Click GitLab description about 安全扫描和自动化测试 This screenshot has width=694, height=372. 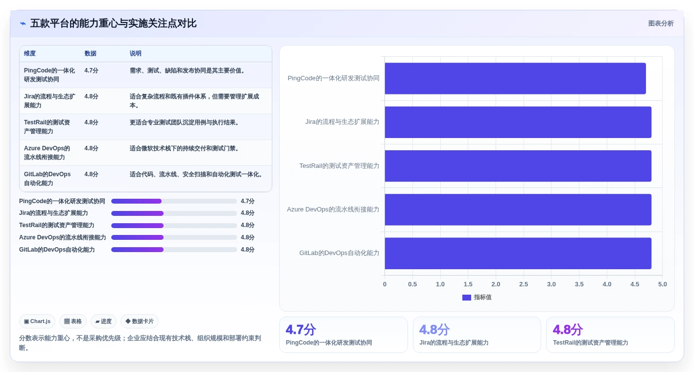[197, 174]
